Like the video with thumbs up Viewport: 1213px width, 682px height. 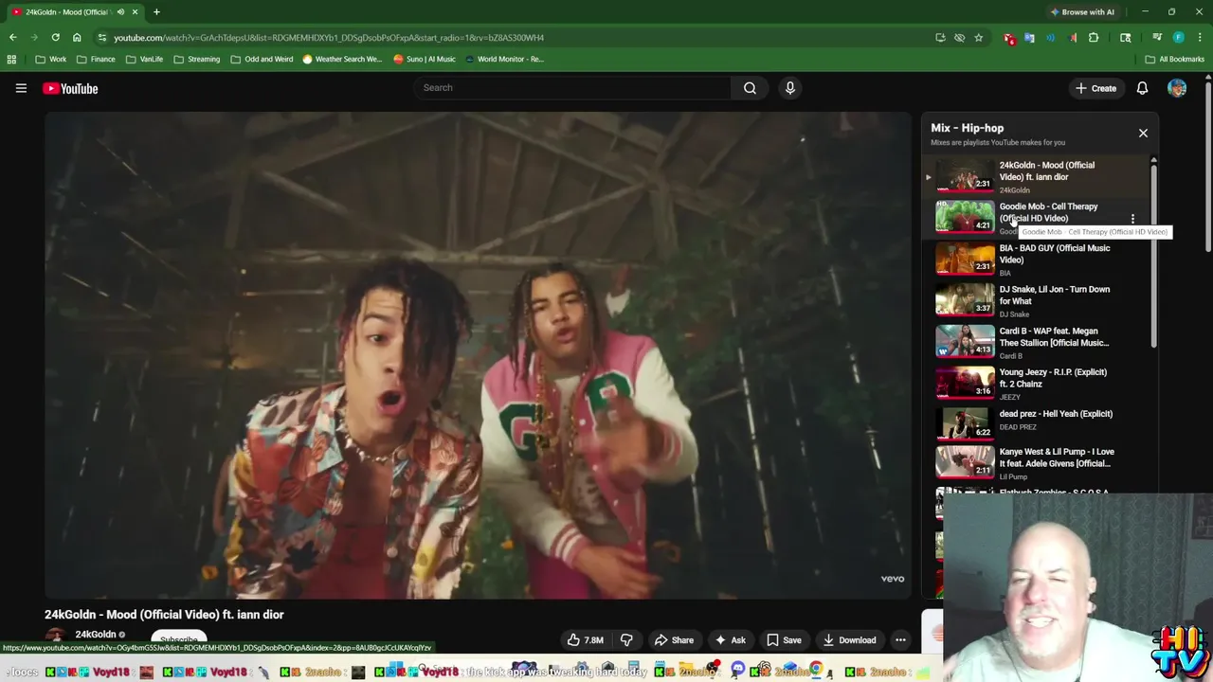584,640
